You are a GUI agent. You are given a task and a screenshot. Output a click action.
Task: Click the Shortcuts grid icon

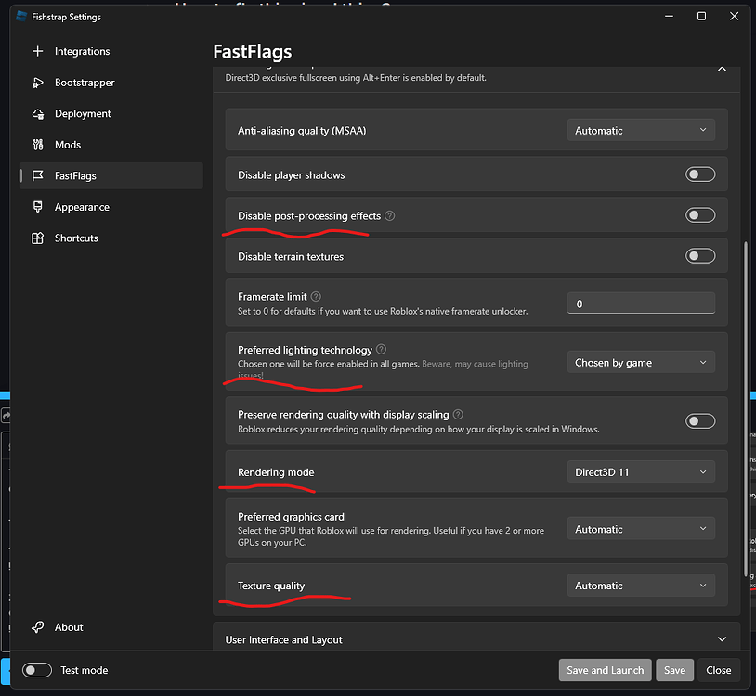point(37,238)
